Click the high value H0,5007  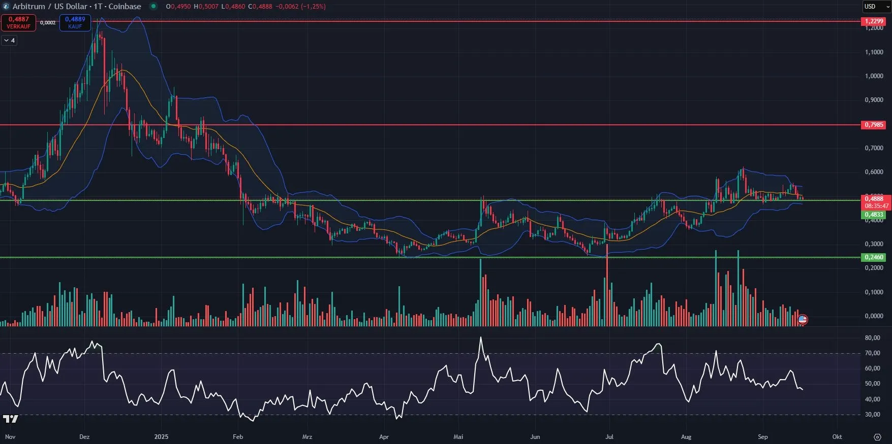(206, 7)
